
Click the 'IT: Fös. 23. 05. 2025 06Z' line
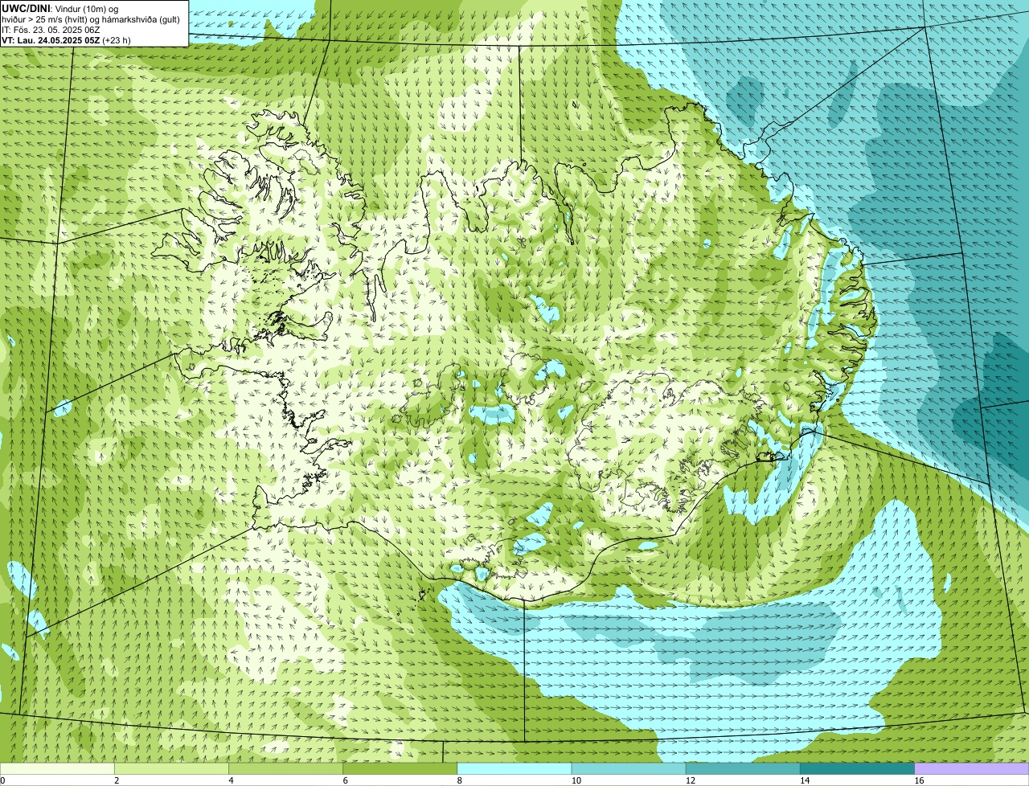tap(51, 29)
